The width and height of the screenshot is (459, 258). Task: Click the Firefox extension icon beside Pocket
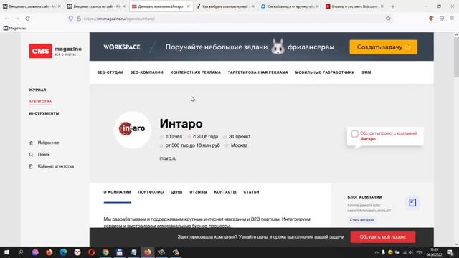tap(431, 19)
